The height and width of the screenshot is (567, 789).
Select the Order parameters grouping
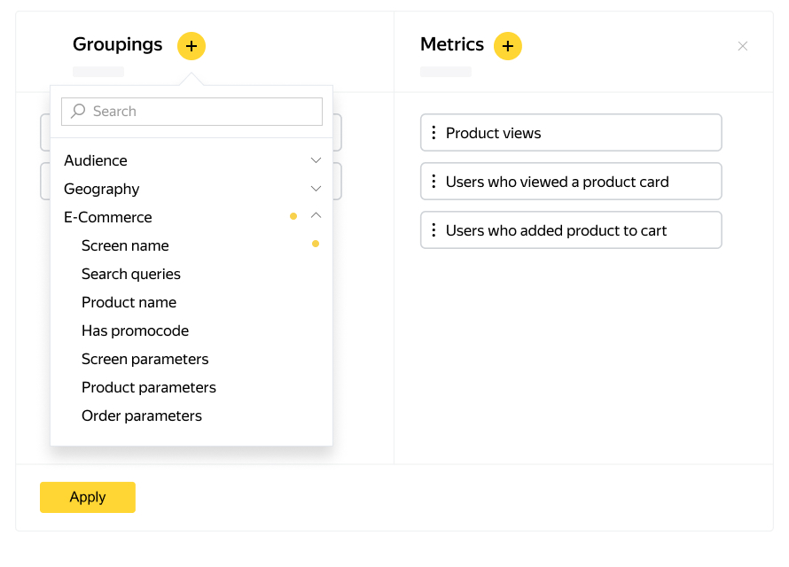pyautogui.click(x=142, y=416)
